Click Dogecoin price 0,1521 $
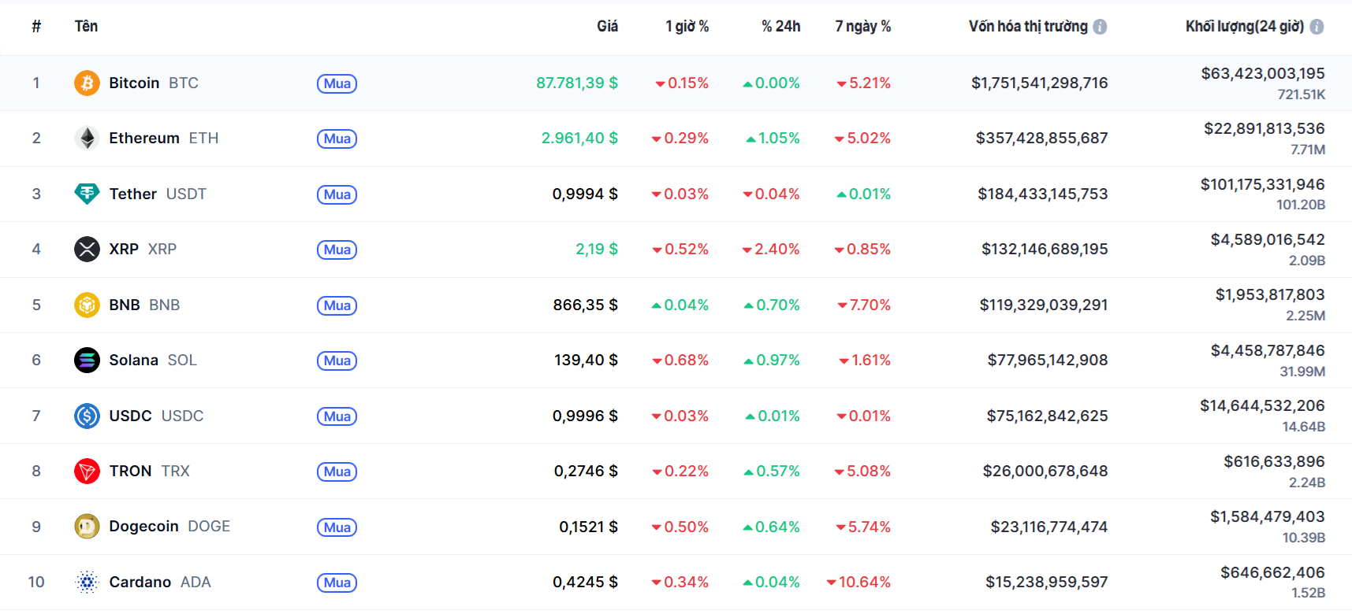 click(x=589, y=527)
